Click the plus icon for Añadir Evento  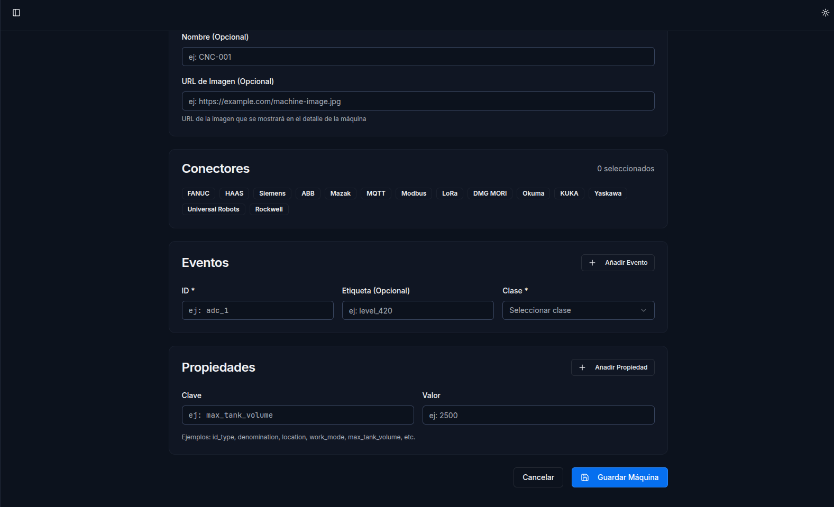point(592,263)
